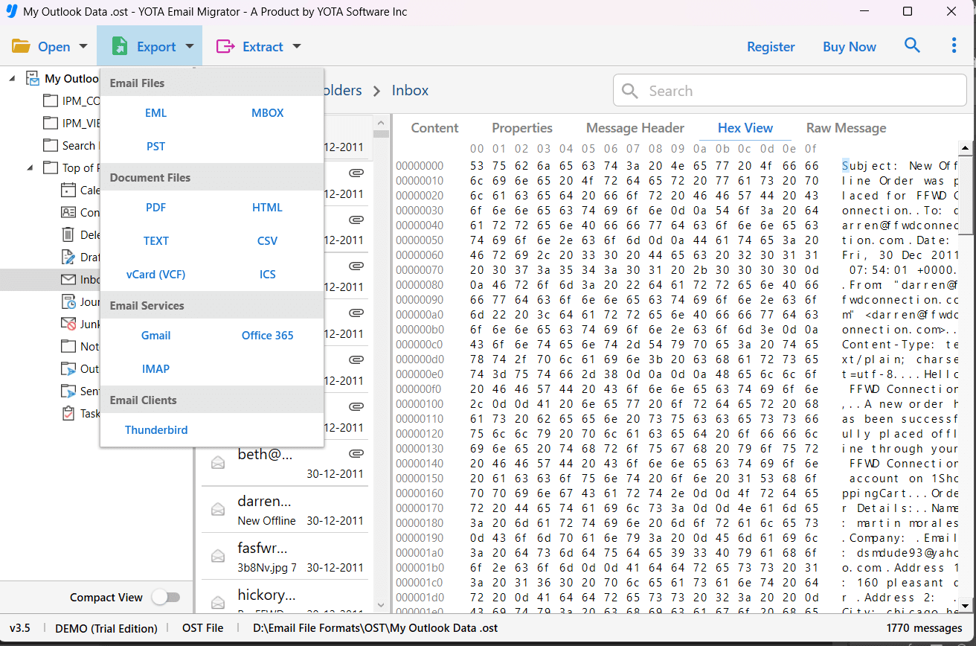Choose TEXT export format

pos(156,241)
